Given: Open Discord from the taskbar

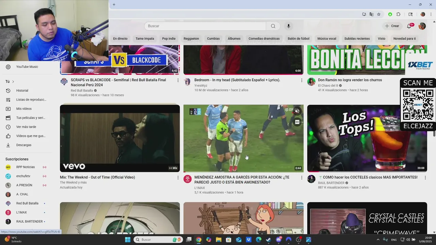Looking at the screenshot, I should [279, 240].
